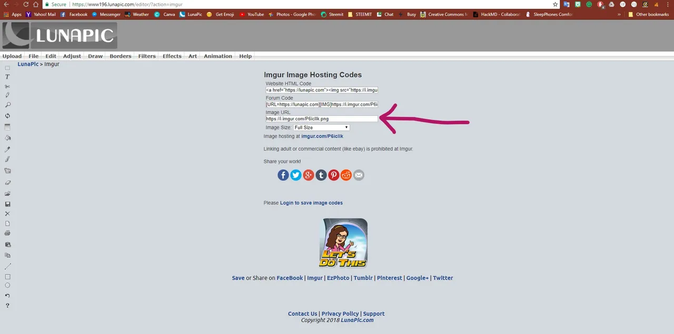Reload the page in browser
The height and width of the screenshot is (334, 674).
point(25,4)
